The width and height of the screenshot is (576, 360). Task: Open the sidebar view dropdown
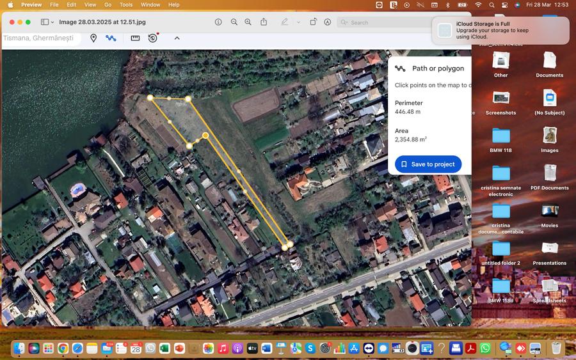click(47, 22)
